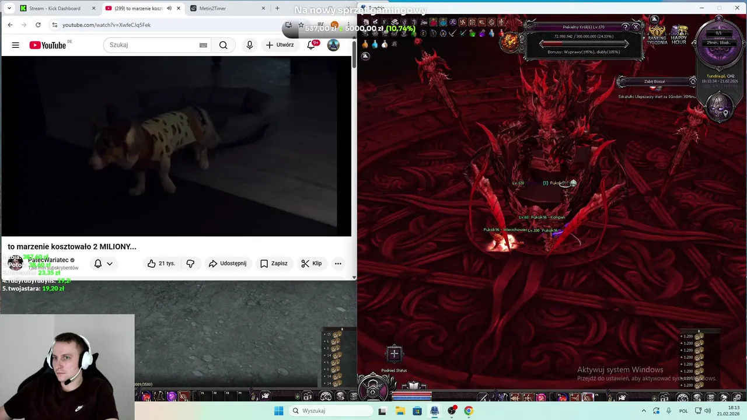Open boss info help question mark
Screen dimensions: 747x420
point(626,27)
